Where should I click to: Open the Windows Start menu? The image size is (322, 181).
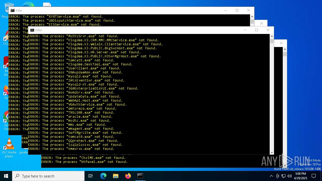(x=6, y=176)
